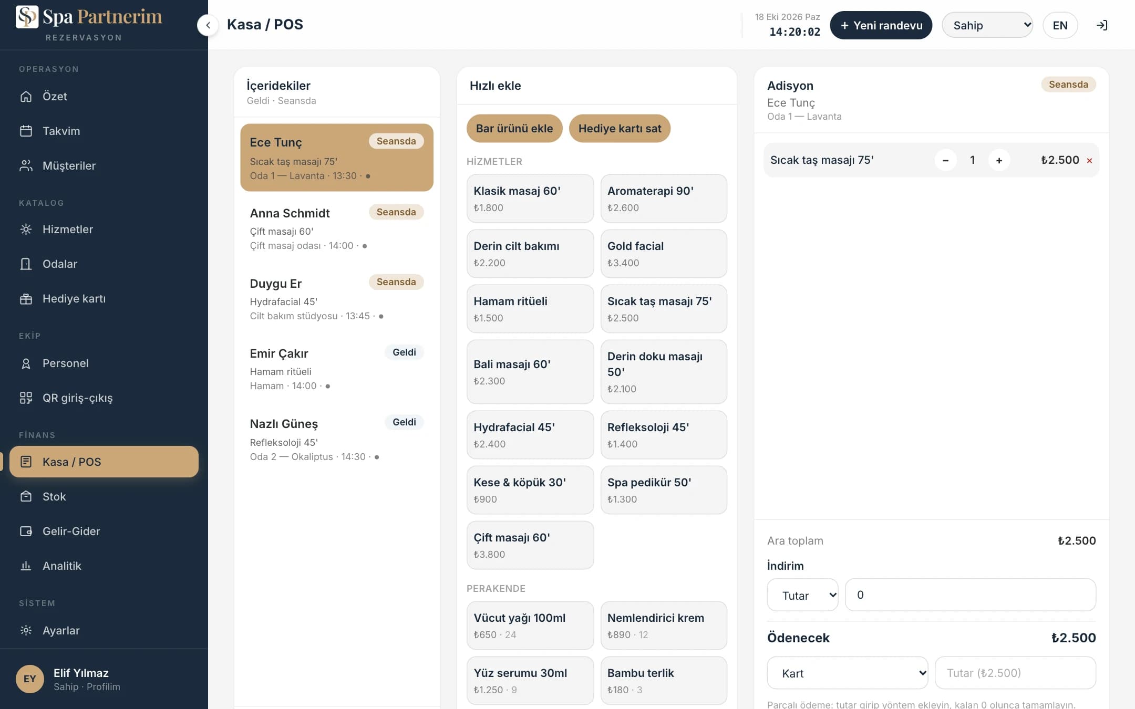Screen dimensions: 1135x709
Task: Click the logout icon in header
Action: click(1102, 25)
